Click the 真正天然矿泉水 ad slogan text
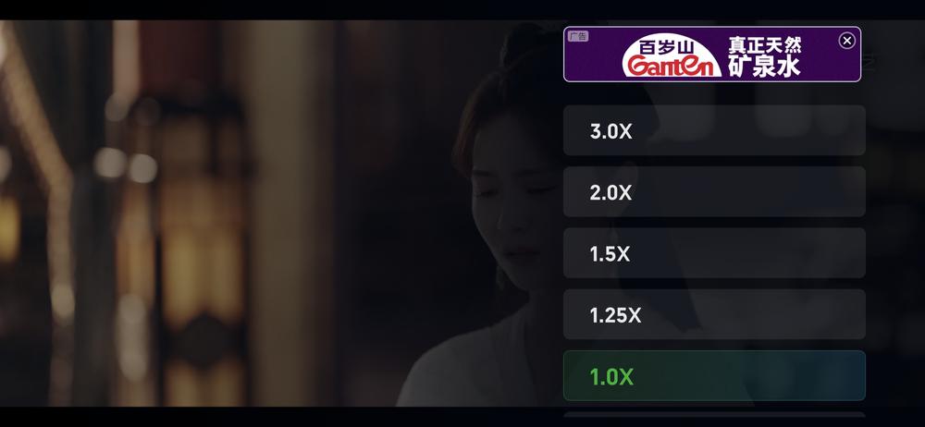Image resolution: width=925 pixels, height=427 pixels. click(765, 56)
